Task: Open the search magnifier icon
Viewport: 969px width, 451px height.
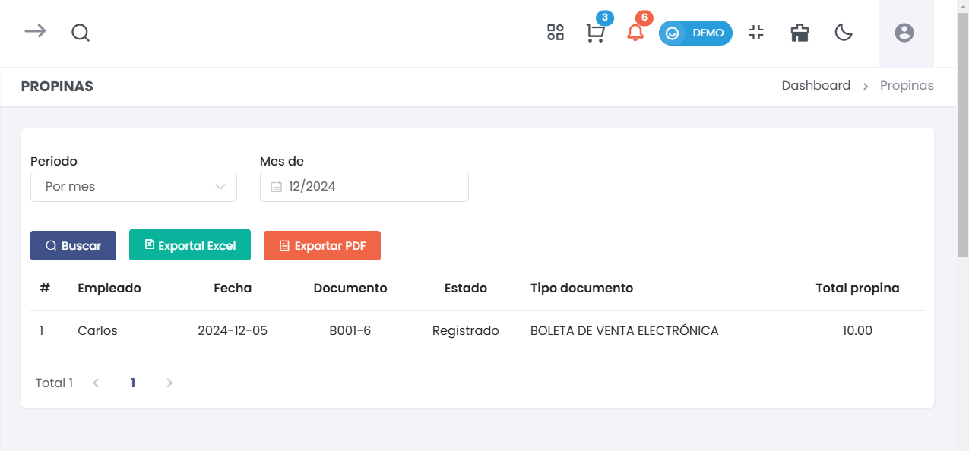Action: (81, 33)
